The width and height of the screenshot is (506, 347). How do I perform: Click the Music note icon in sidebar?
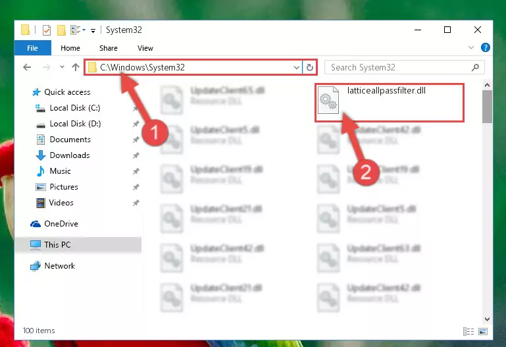click(x=41, y=171)
